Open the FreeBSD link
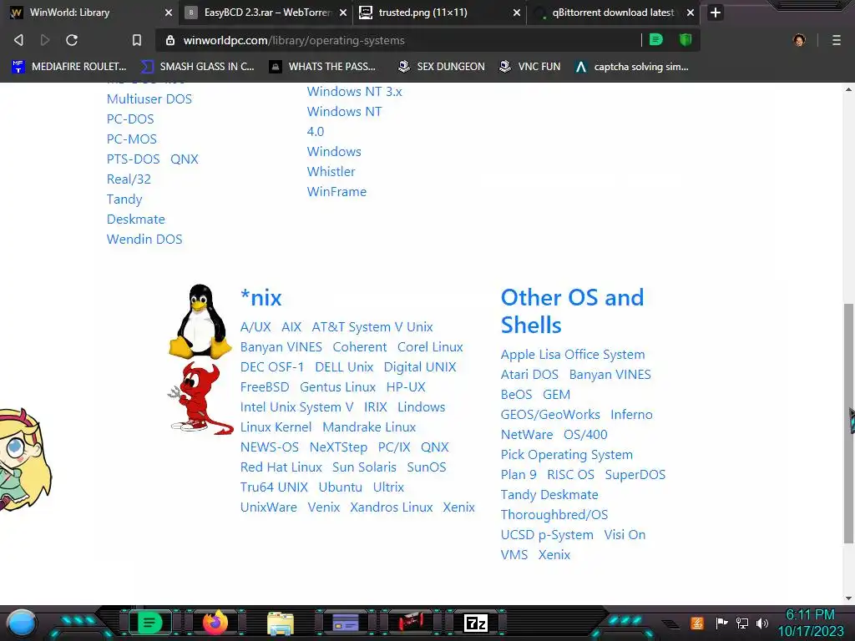 265,387
